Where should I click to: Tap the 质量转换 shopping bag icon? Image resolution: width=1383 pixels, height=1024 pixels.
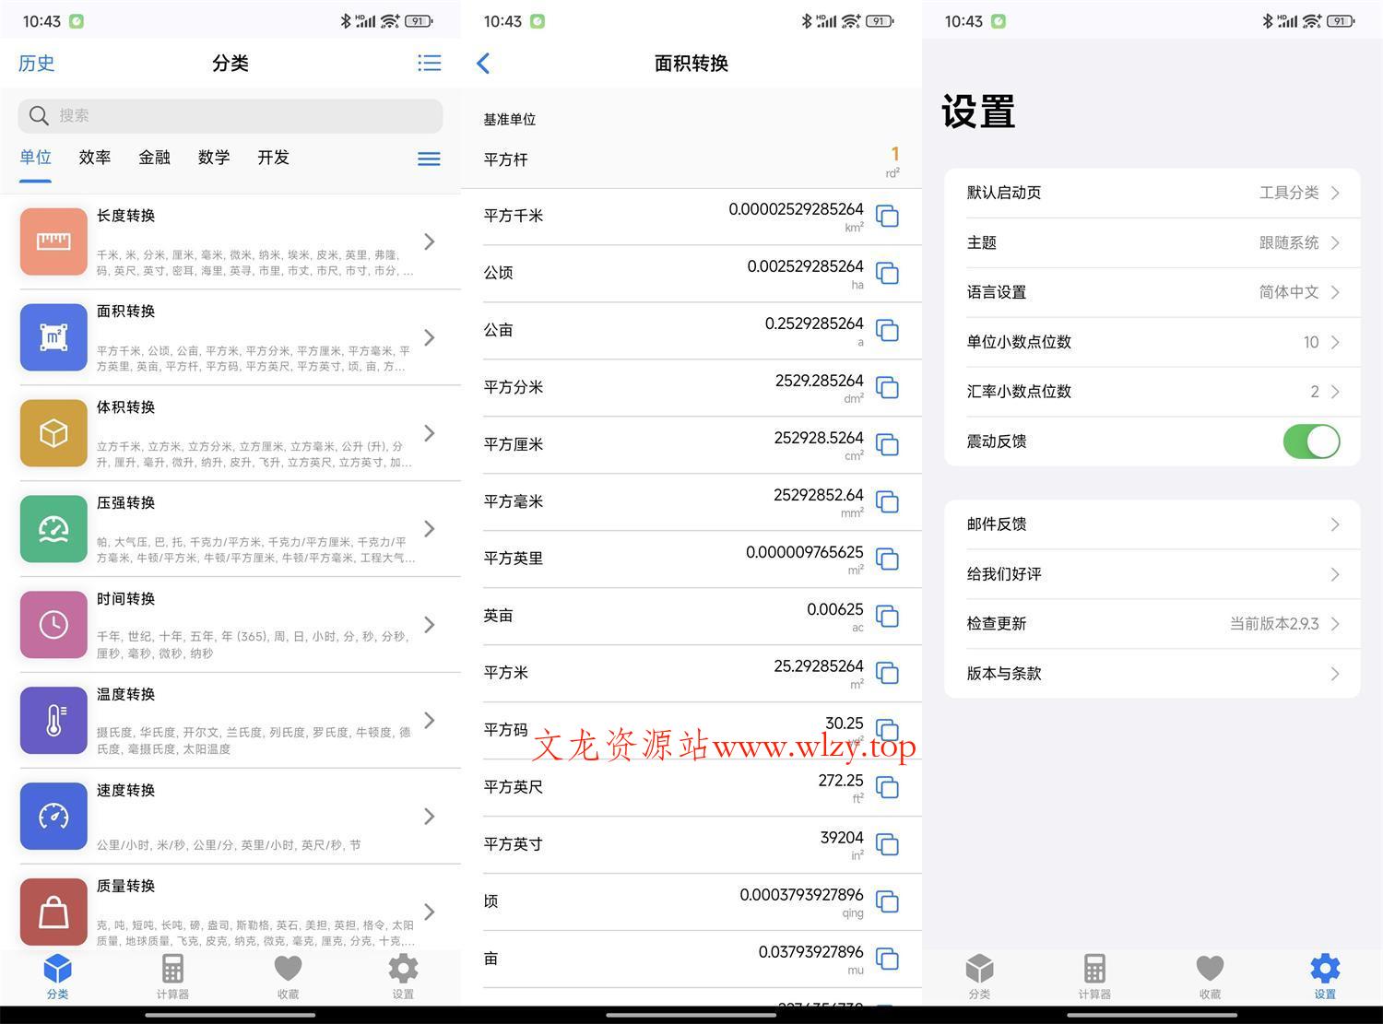coord(53,912)
